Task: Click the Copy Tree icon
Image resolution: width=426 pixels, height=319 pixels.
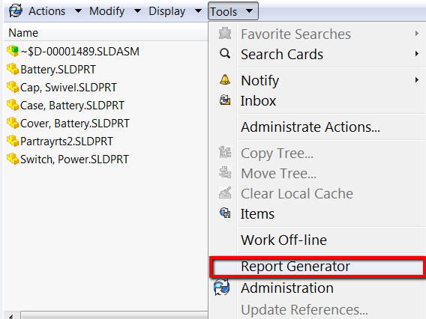Action: tap(225, 153)
